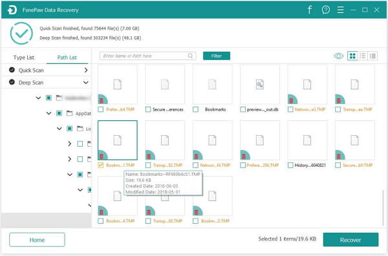Image resolution: width=388 pixels, height=256 pixels.
Task: Collapse the Deep Scan section
Action: [86, 82]
